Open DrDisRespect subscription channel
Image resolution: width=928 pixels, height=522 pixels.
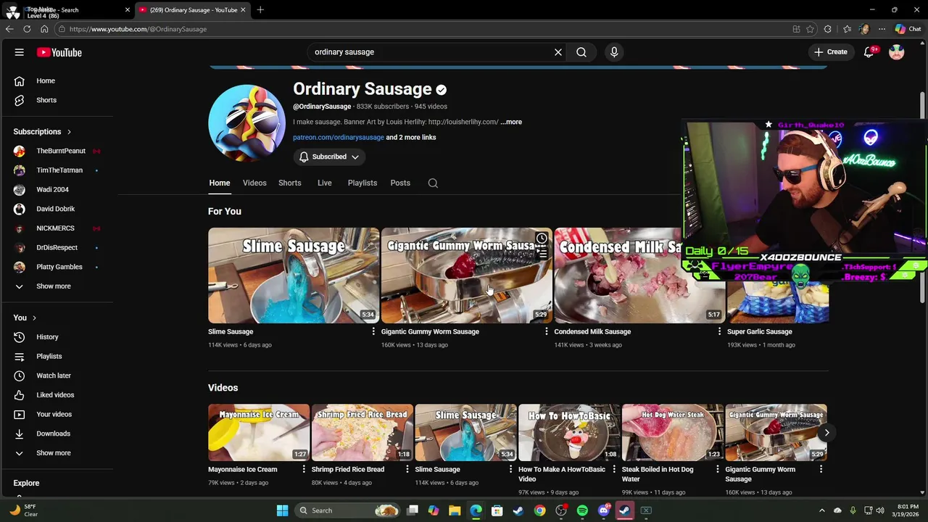[57, 248]
